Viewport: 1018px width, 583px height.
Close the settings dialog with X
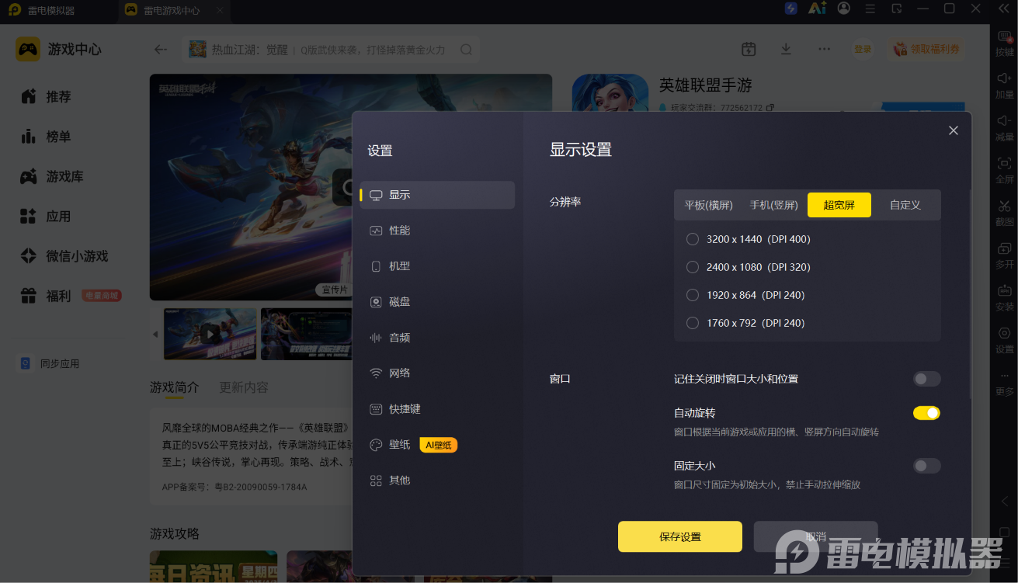pyautogui.click(x=954, y=130)
